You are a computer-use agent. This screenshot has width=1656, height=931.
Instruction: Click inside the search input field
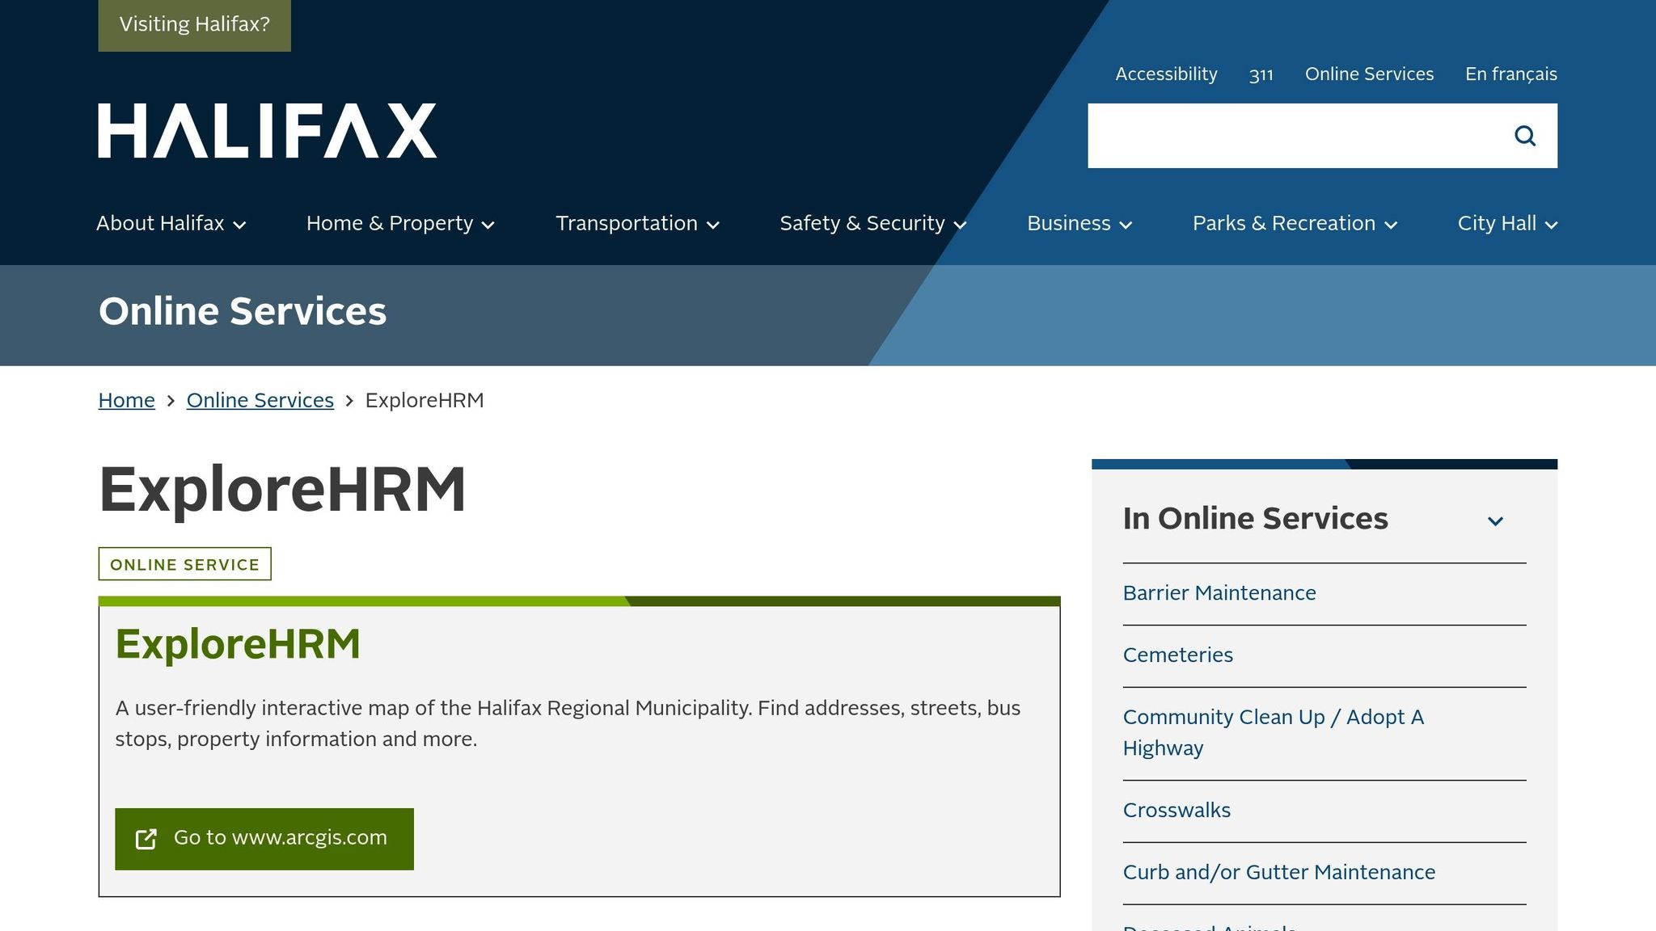pos(1294,136)
